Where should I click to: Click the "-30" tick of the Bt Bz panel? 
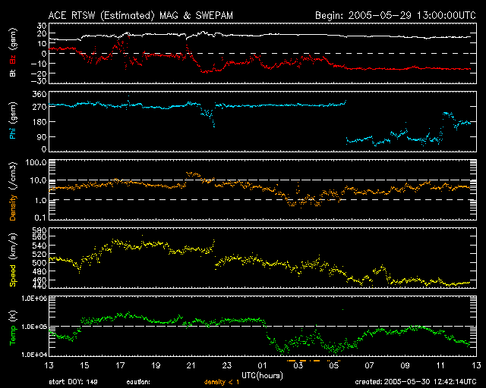[x=39, y=81]
